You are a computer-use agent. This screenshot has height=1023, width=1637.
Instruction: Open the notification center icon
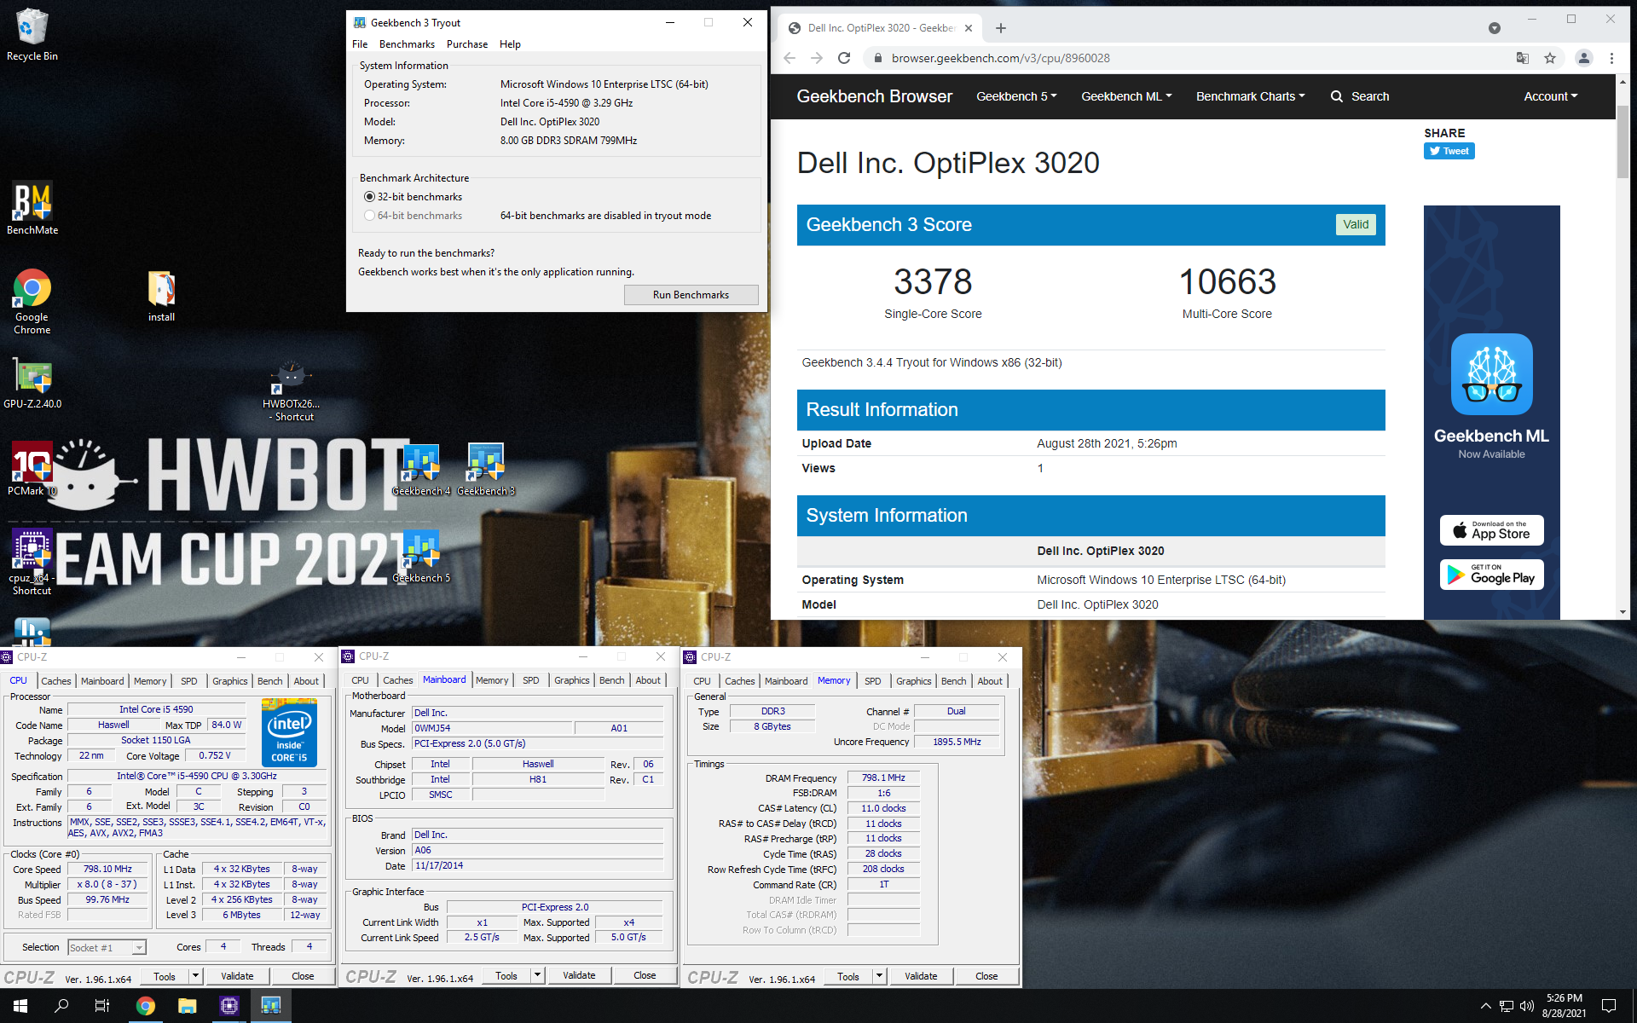point(1609,1006)
